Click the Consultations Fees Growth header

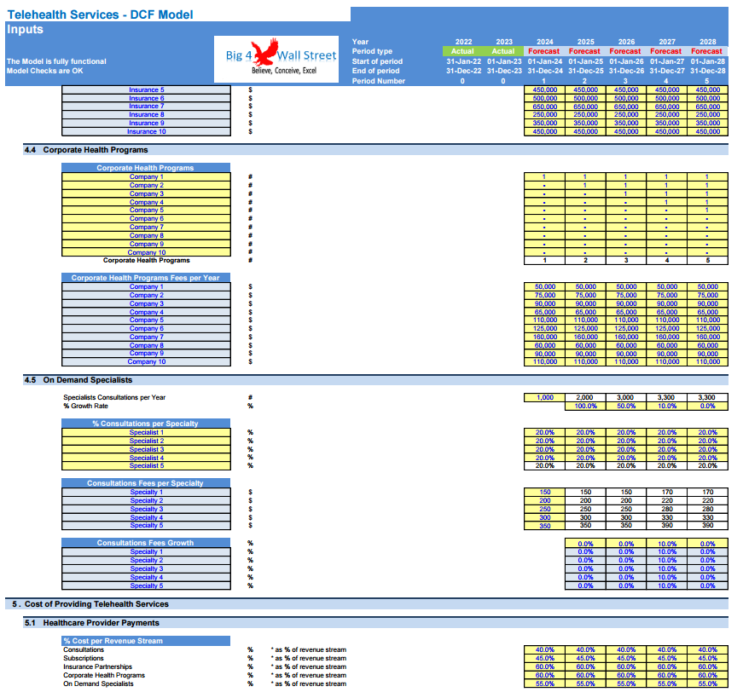point(146,543)
